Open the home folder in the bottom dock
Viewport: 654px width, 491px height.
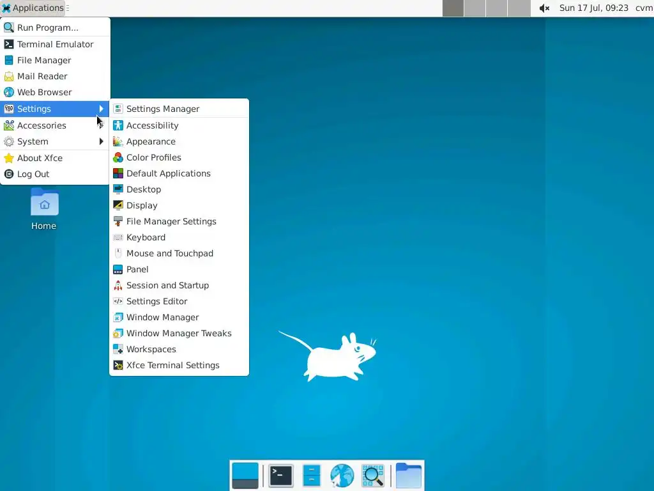point(408,475)
